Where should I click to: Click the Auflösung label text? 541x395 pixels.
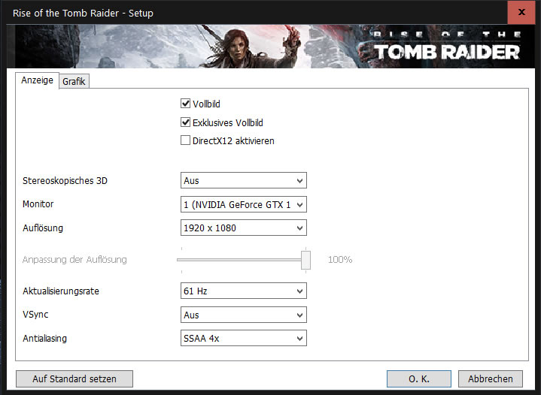click(43, 228)
